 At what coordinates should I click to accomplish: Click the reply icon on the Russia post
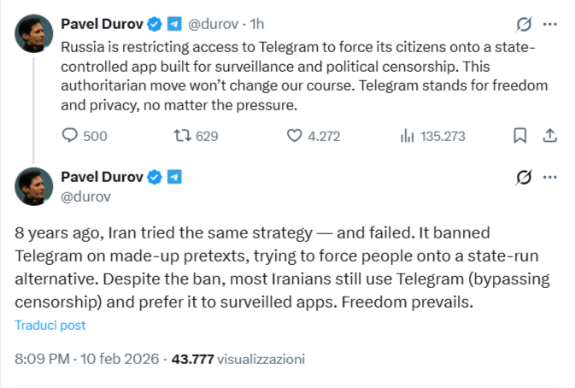[71, 135]
